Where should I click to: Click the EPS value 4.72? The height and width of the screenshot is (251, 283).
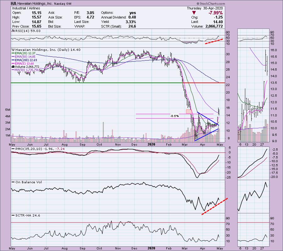tap(90, 17)
